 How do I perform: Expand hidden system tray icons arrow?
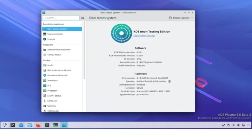(x=248, y=125)
